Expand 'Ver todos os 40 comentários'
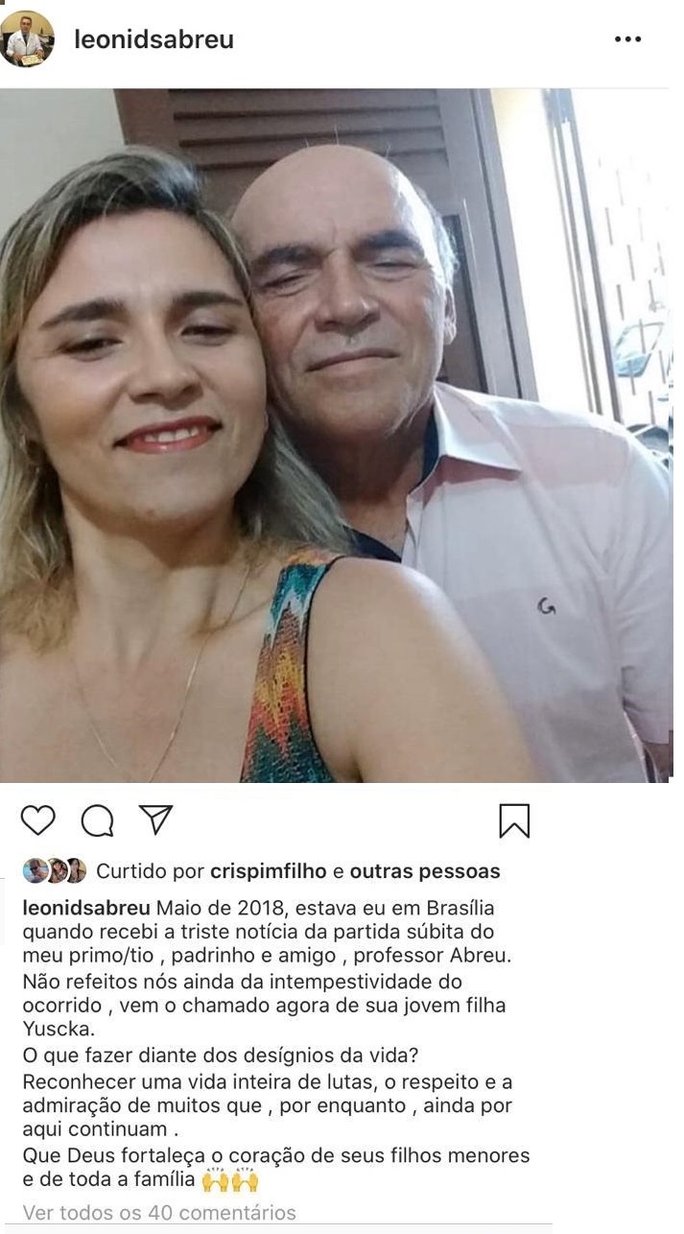The height and width of the screenshot is (1234, 684). coord(159,1213)
